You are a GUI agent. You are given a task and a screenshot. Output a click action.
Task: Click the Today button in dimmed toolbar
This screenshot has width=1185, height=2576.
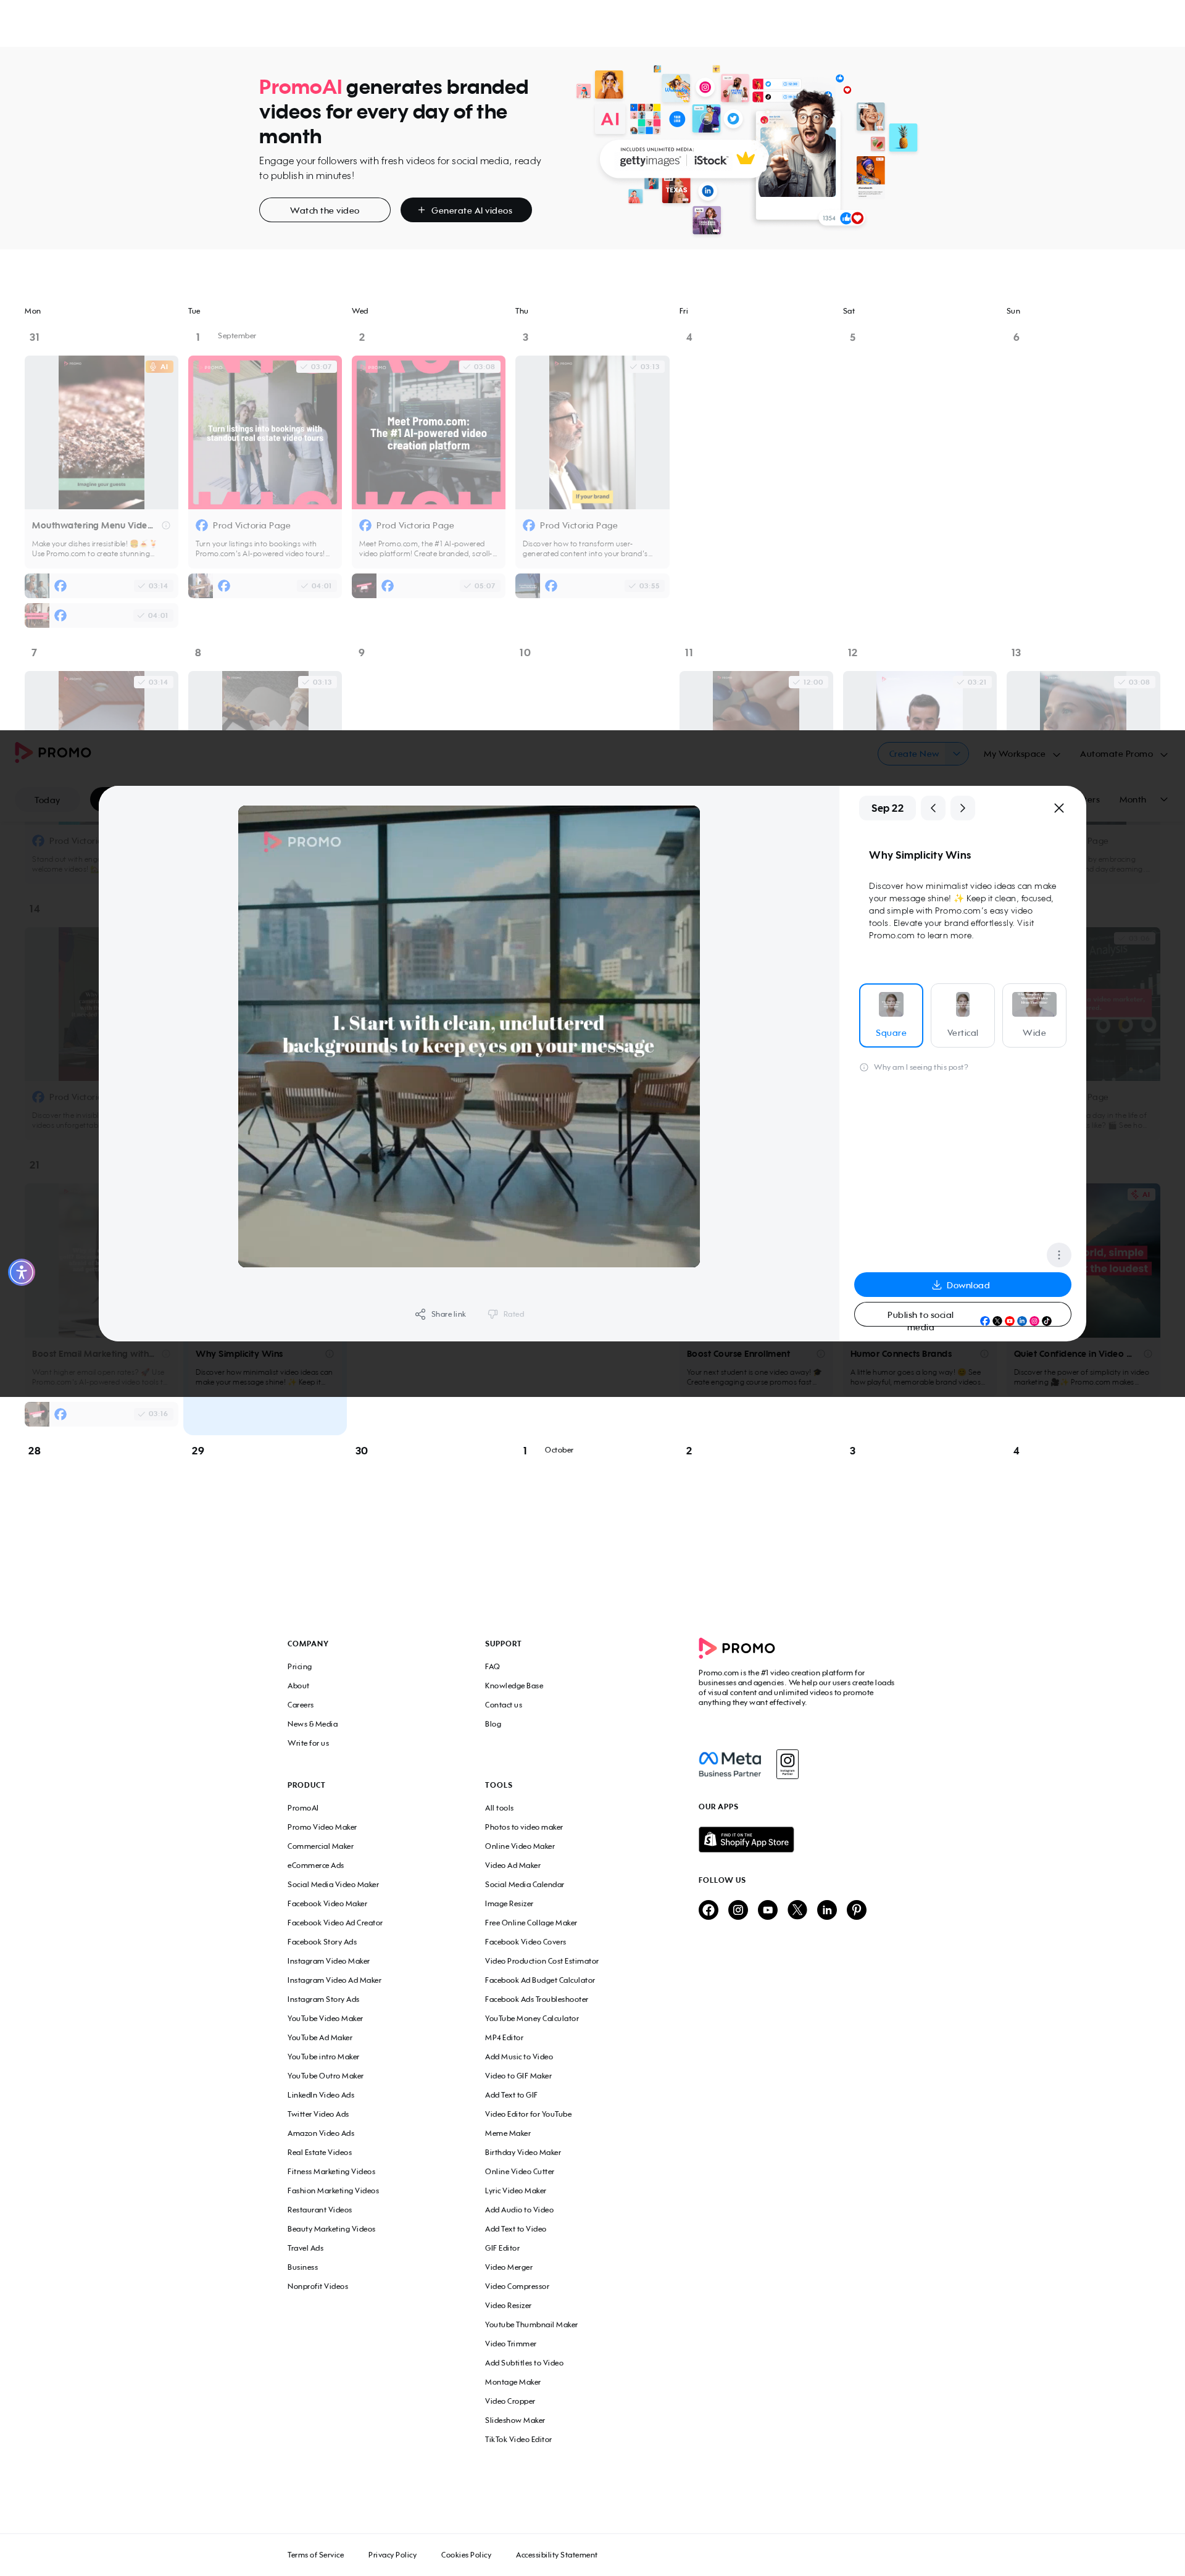tap(47, 800)
